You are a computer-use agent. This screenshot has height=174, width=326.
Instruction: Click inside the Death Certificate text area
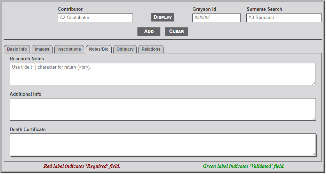(x=162, y=145)
